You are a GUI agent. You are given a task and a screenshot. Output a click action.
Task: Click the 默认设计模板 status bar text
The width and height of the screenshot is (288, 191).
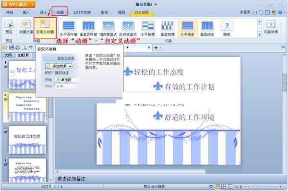tap(154, 187)
